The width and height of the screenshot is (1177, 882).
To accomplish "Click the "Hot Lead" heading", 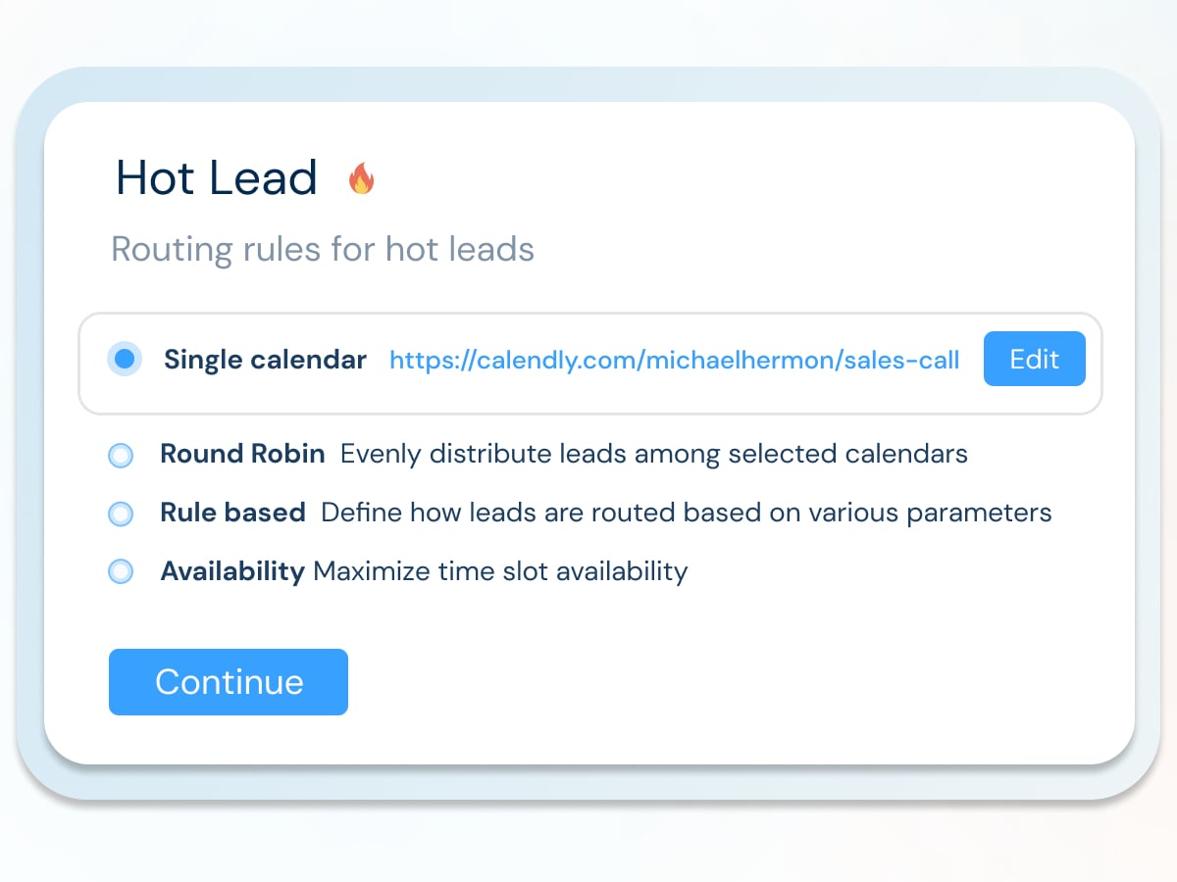I will pos(217,178).
